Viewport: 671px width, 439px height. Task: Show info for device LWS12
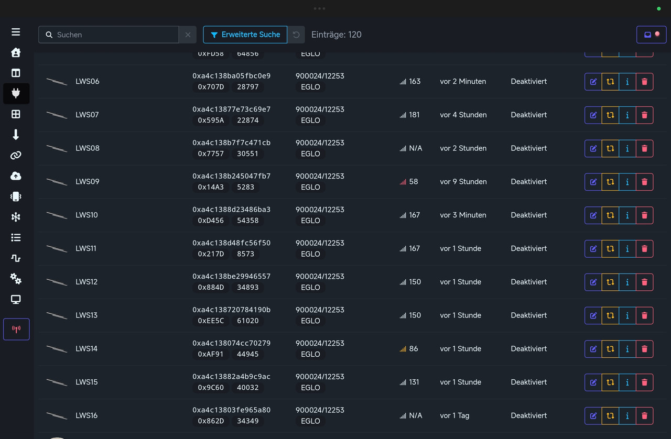click(627, 282)
